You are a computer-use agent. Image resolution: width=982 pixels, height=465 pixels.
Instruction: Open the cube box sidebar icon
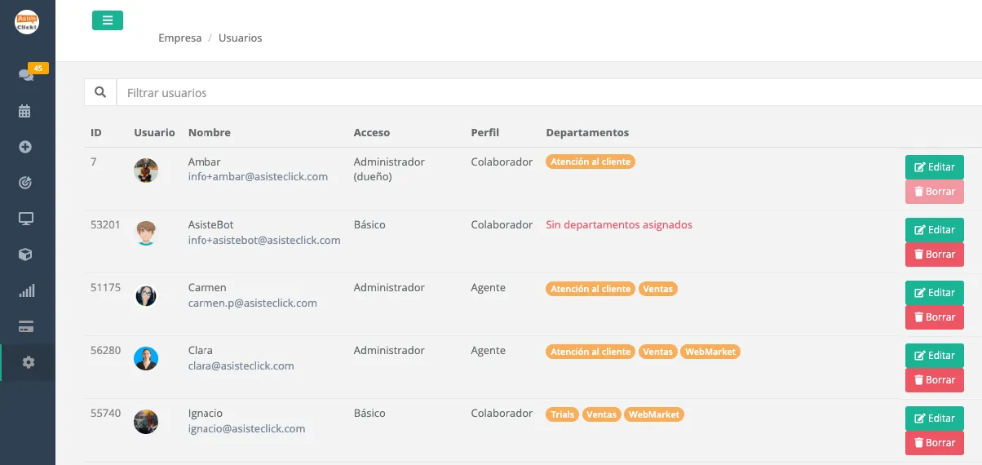tap(25, 255)
